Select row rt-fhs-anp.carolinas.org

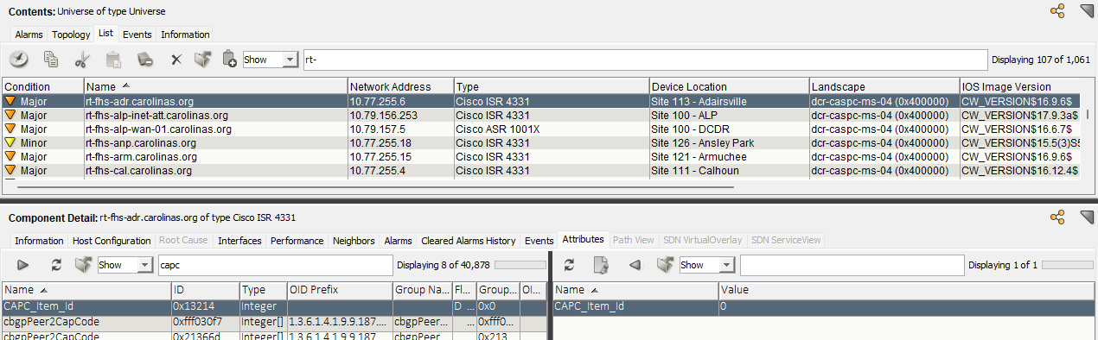point(542,142)
